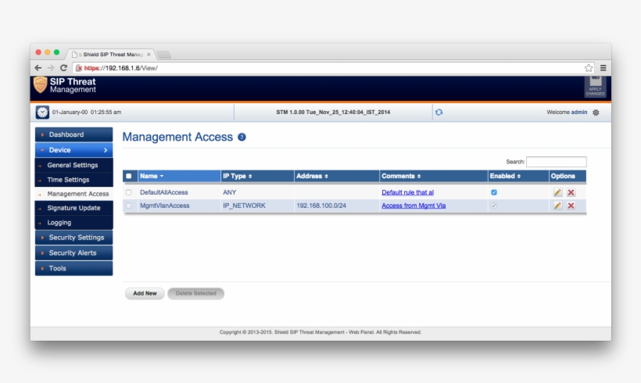Screen dimensions: 641x383
Task: Click the Apply Changes save icon
Action: 594,85
